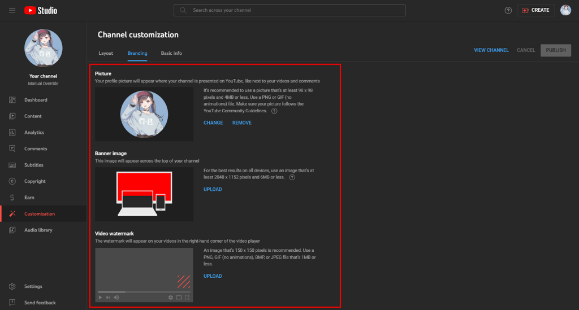Image resolution: width=579 pixels, height=310 pixels.
Task: Click the Audio library music icon
Action: point(12,230)
